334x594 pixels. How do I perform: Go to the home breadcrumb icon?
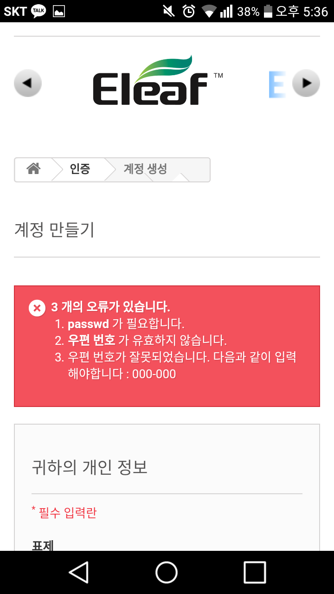click(x=33, y=169)
